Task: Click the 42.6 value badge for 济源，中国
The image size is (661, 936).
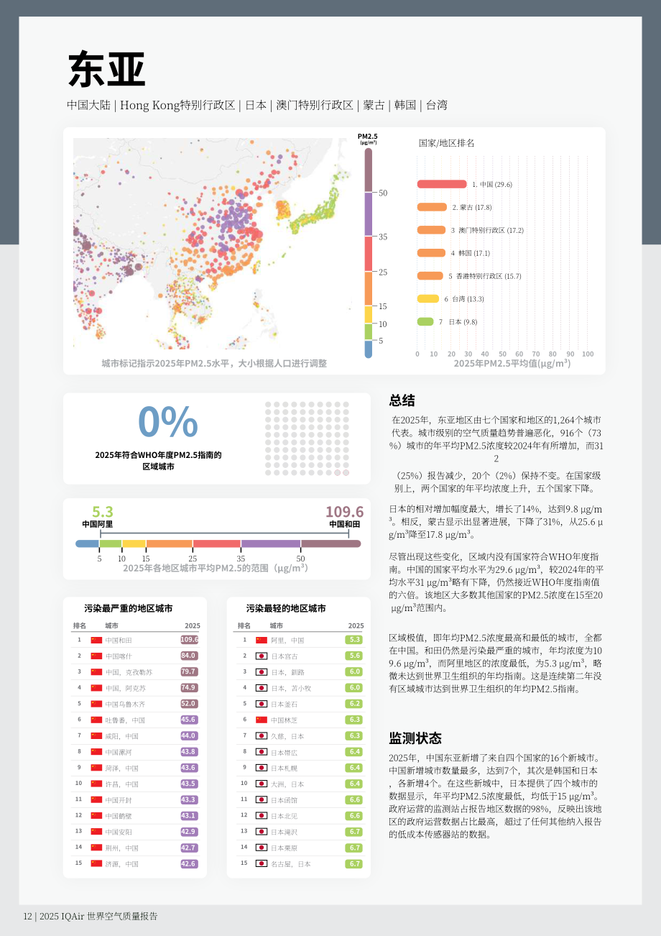Action: 190,863
